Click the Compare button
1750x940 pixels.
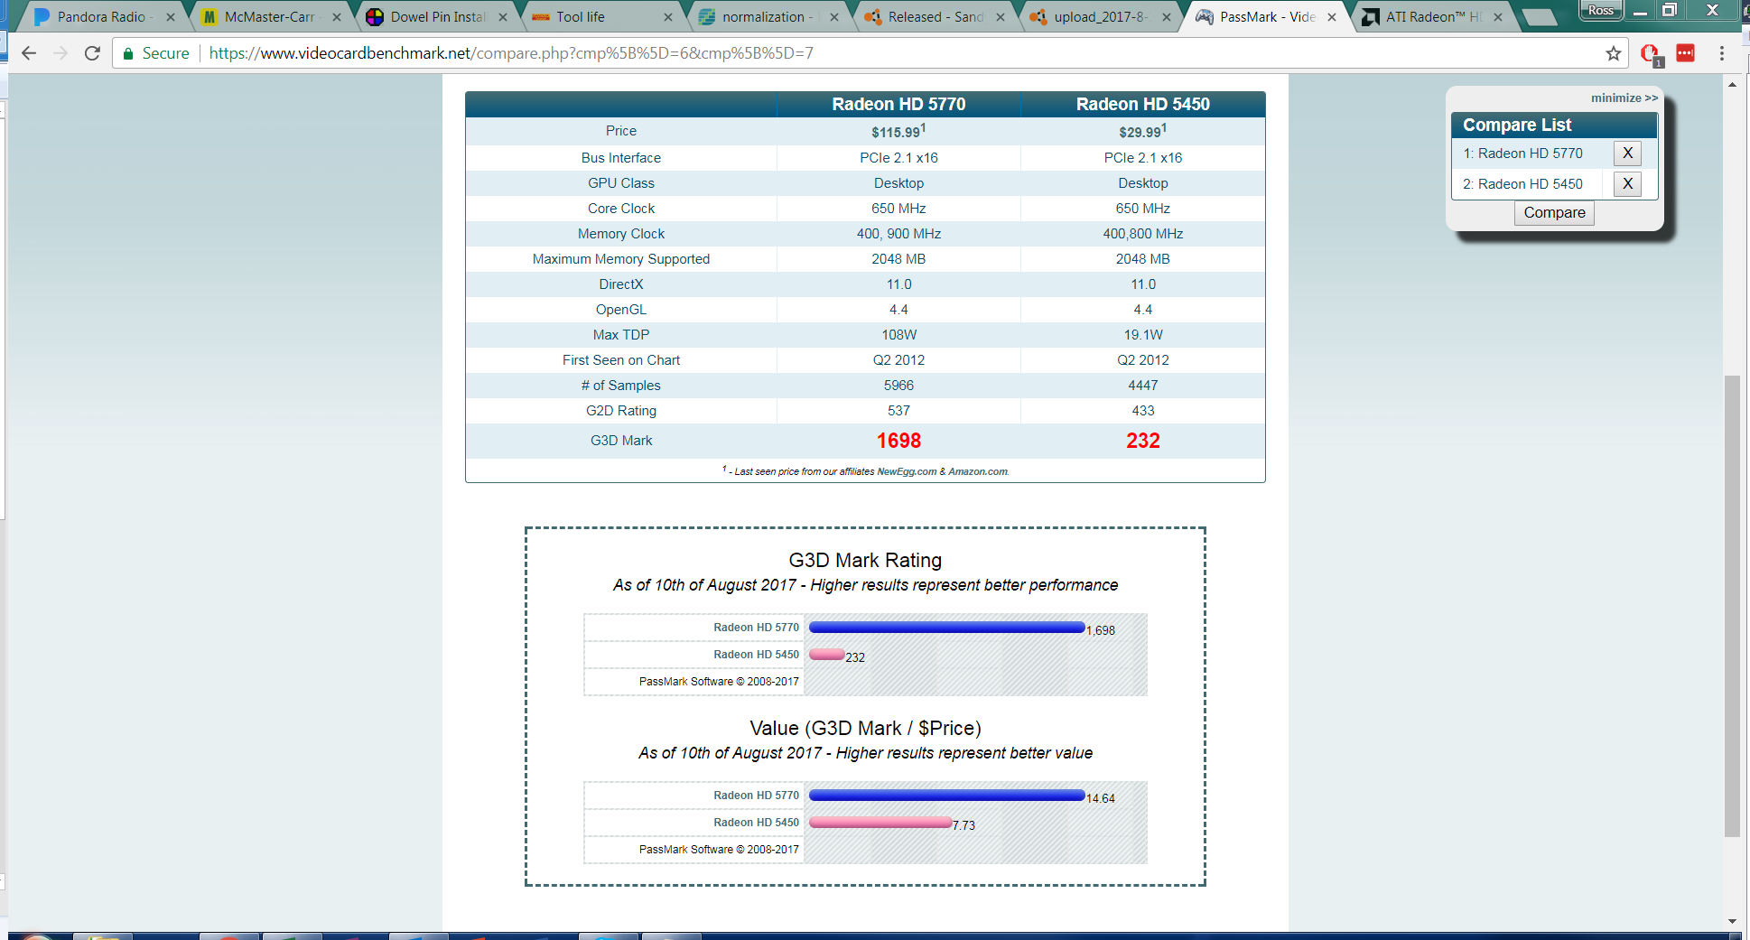pyautogui.click(x=1554, y=213)
